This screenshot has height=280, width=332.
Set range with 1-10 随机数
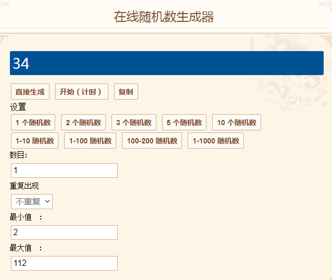pyautogui.click(x=34, y=141)
